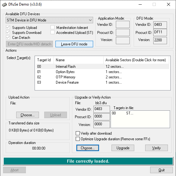Click Application Mode Version field
The image size is (176, 176).
coord(123,40)
